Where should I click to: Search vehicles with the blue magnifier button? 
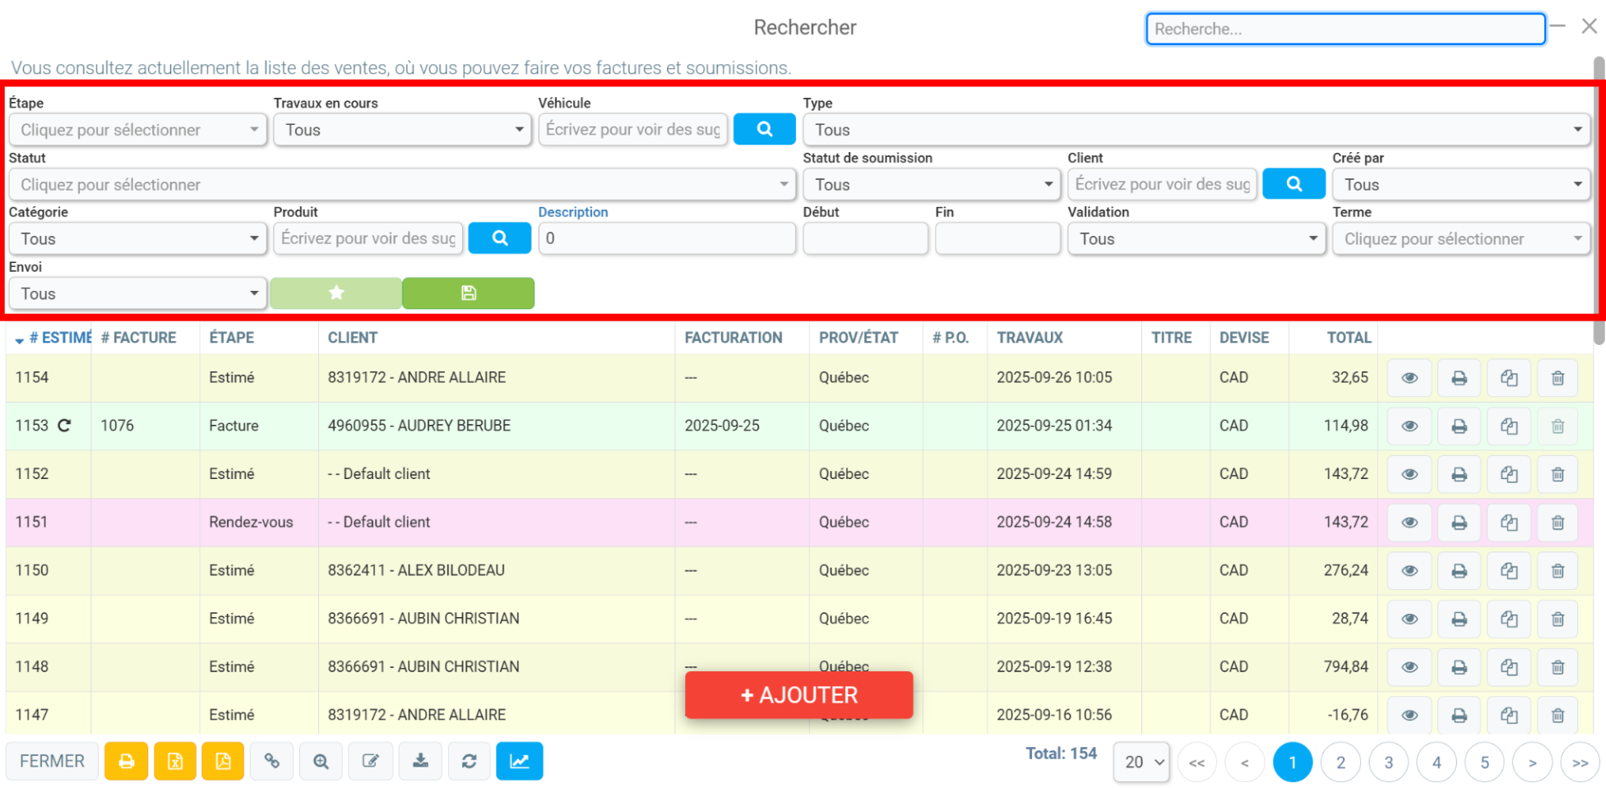[x=765, y=129]
